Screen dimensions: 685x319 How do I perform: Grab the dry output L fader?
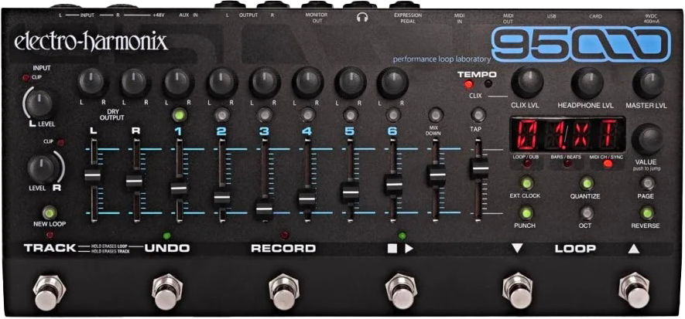(93, 175)
